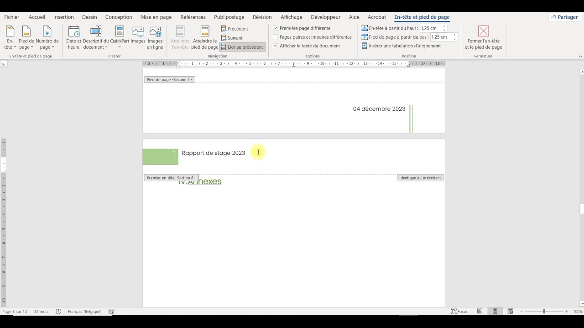Check Pages paires et impaires différentes
This screenshot has height=328, width=584.
pos(276,37)
